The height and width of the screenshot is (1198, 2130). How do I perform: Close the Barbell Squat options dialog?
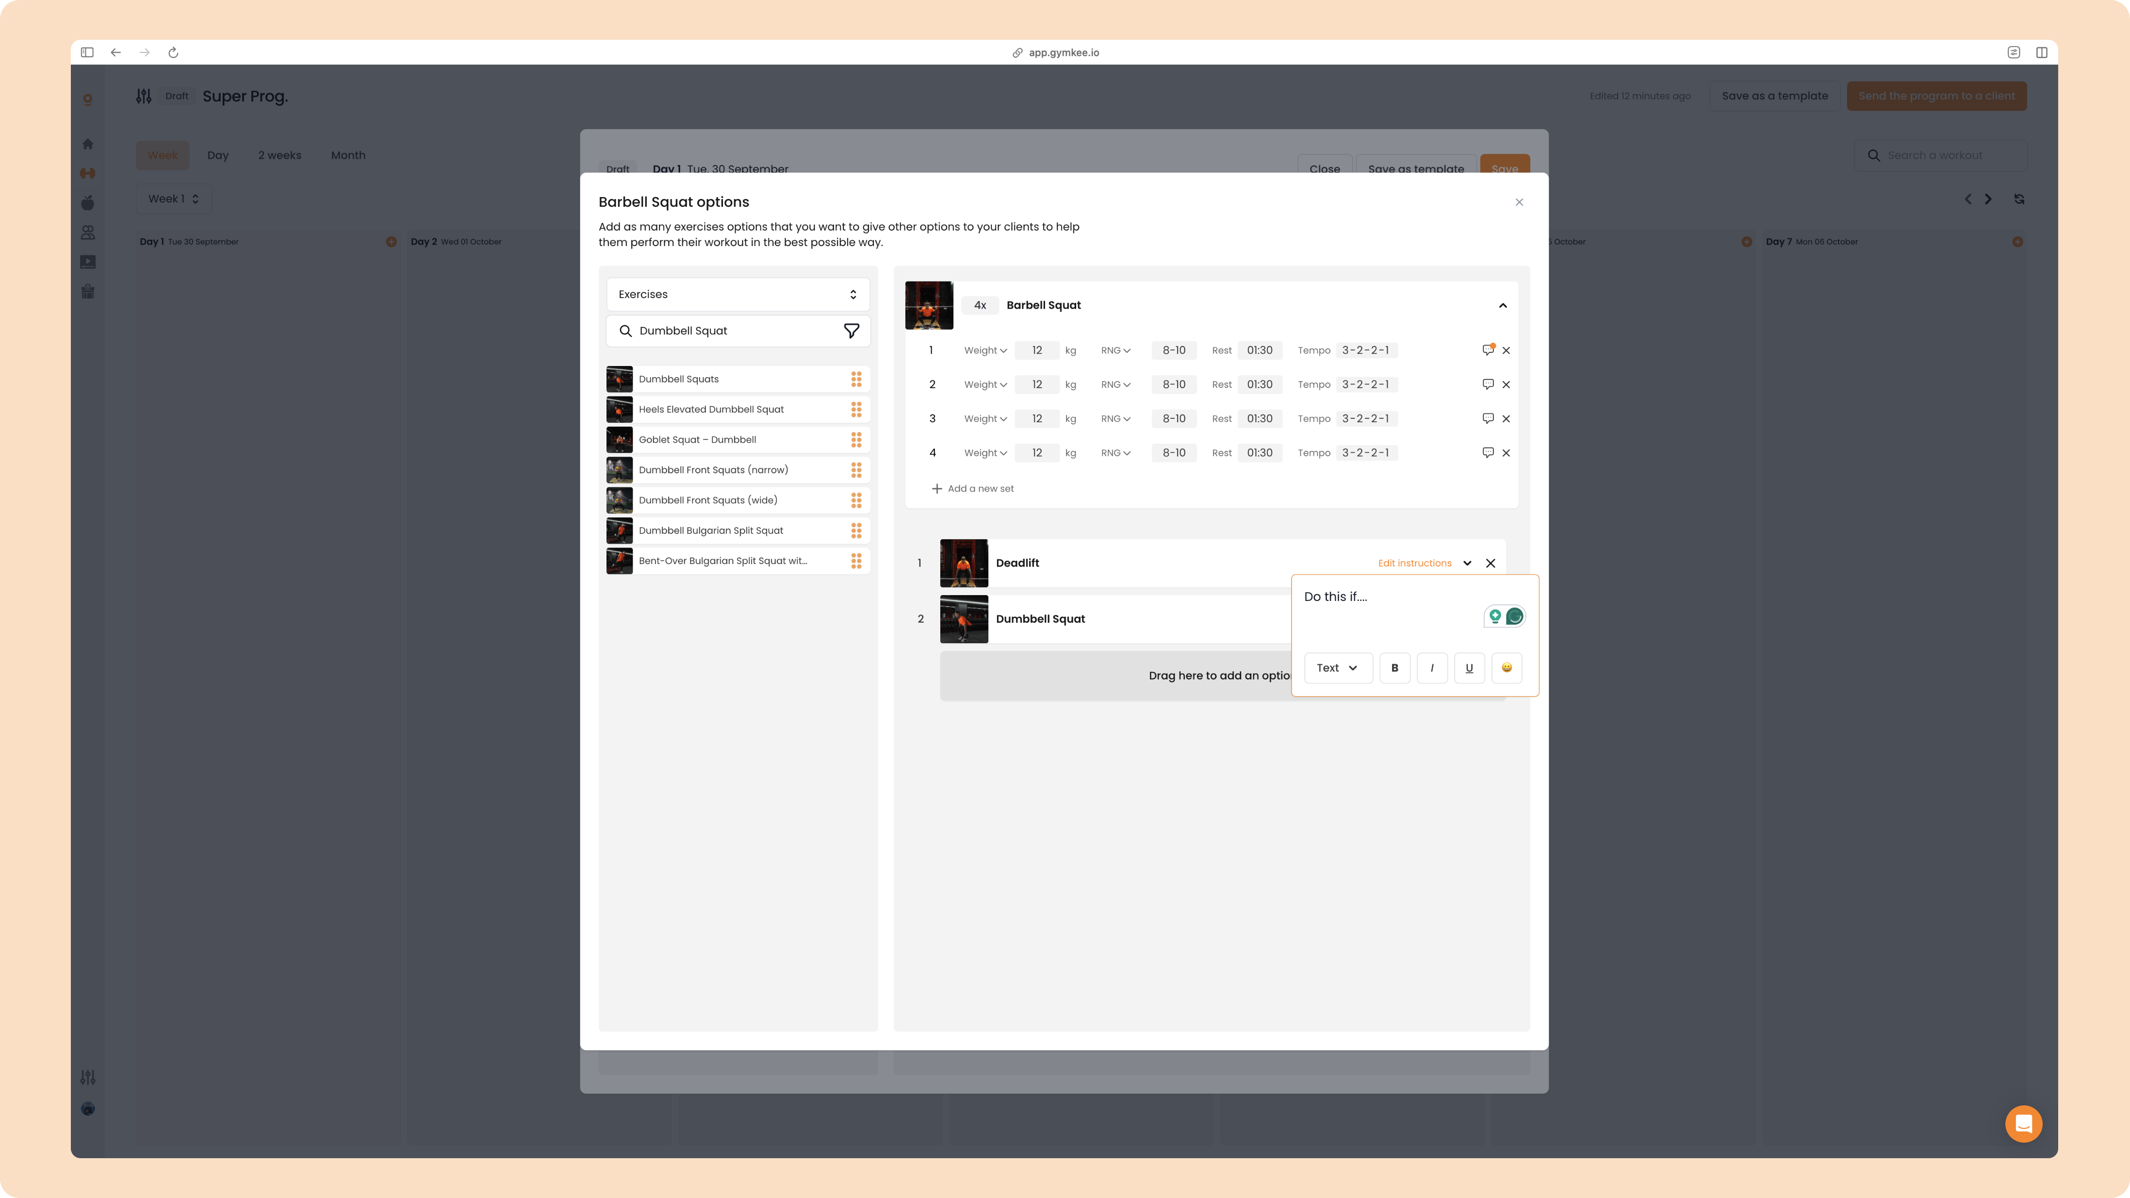click(x=1519, y=202)
